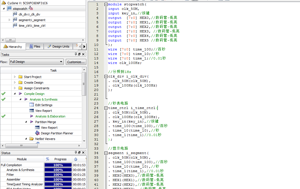Click the Edit Settings icon under Analysis & Synthesis
This screenshot has width=300, height=189.
[32, 105]
